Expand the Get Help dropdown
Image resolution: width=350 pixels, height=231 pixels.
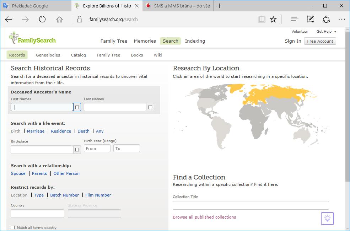326,32
